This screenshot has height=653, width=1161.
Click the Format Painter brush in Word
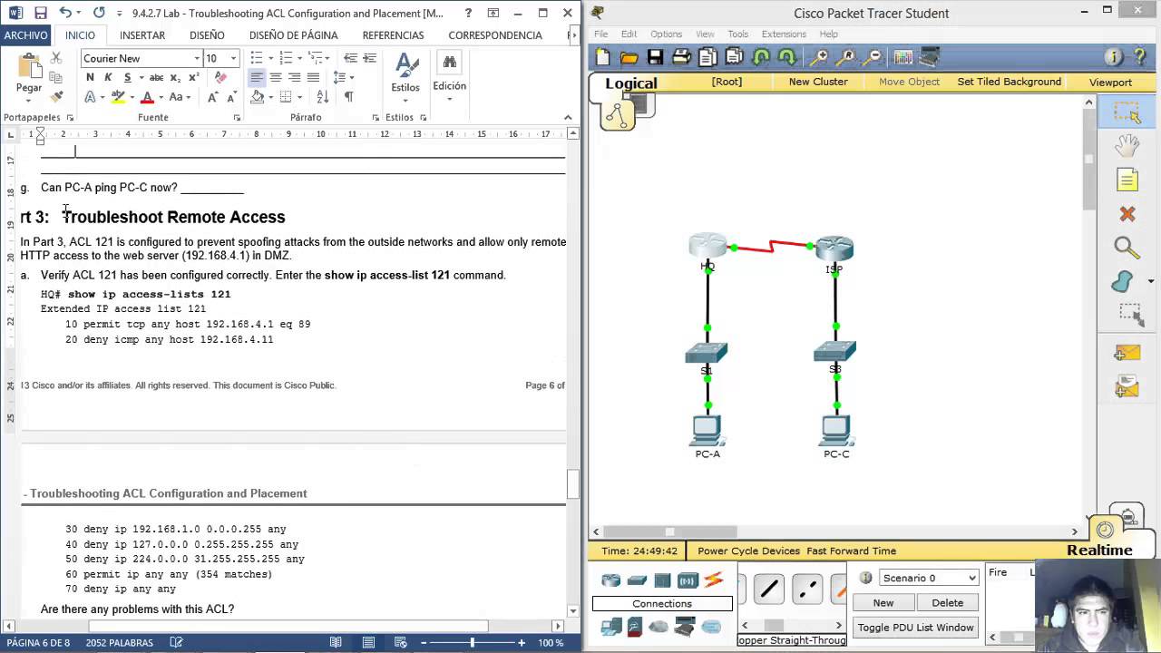point(56,97)
